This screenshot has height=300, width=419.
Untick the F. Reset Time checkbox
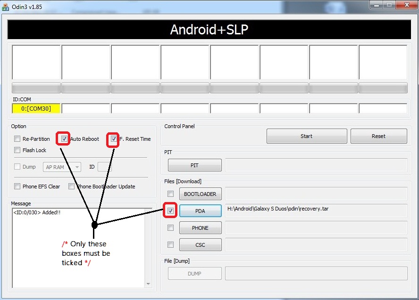[114, 138]
